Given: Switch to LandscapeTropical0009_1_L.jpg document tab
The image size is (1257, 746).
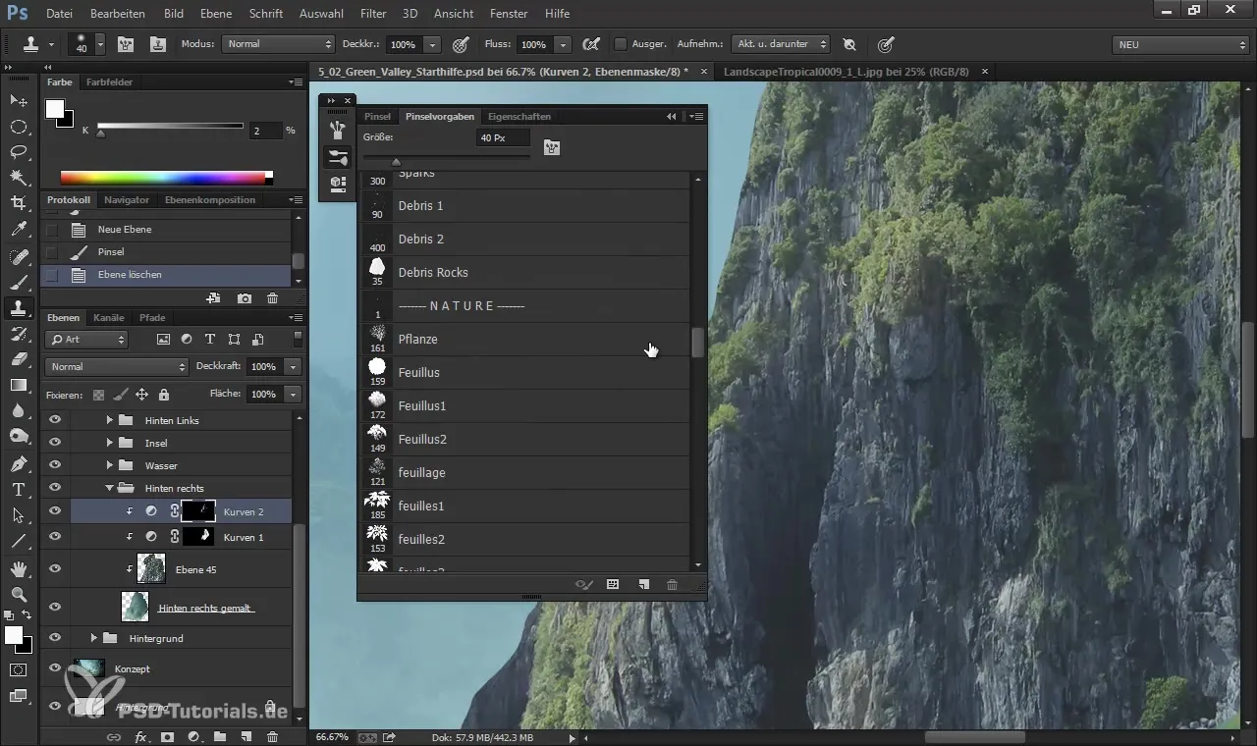Looking at the screenshot, I should (x=845, y=72).
